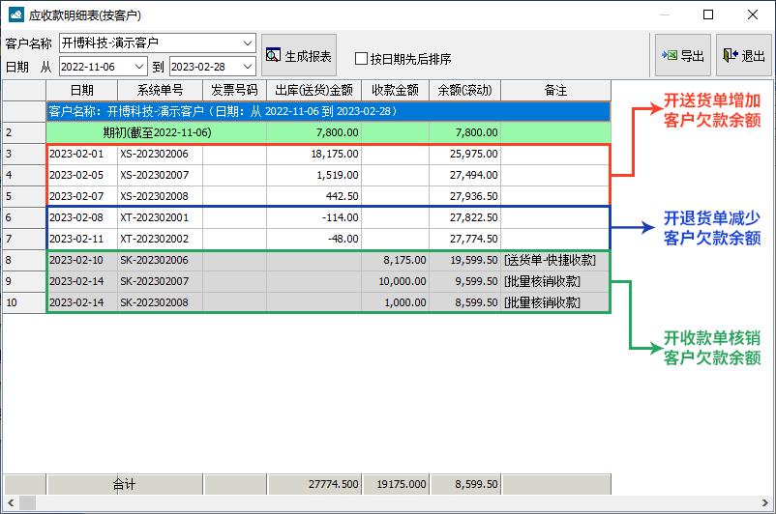
Task: Select the 备注 column header
Action: pyautogui.click(x=555, y=90)
